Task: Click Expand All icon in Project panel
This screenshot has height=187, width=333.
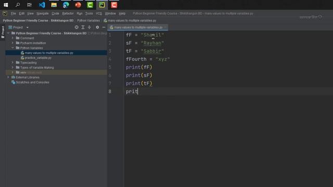Action: pyautogui.click(x=83, y=27)
